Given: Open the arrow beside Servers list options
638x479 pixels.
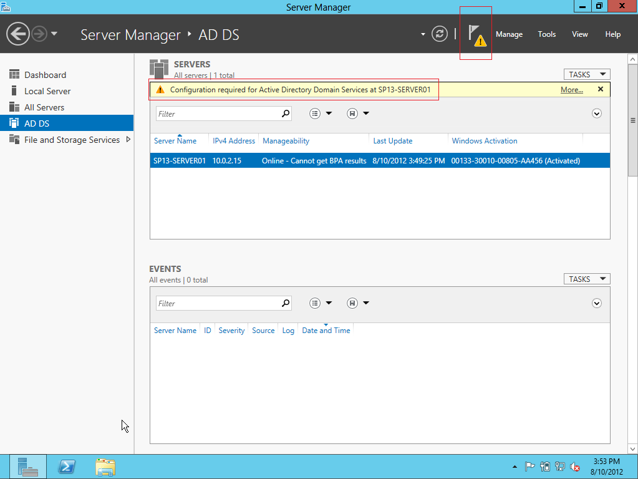Looking at the screenshot, I should tap(329, 114).
